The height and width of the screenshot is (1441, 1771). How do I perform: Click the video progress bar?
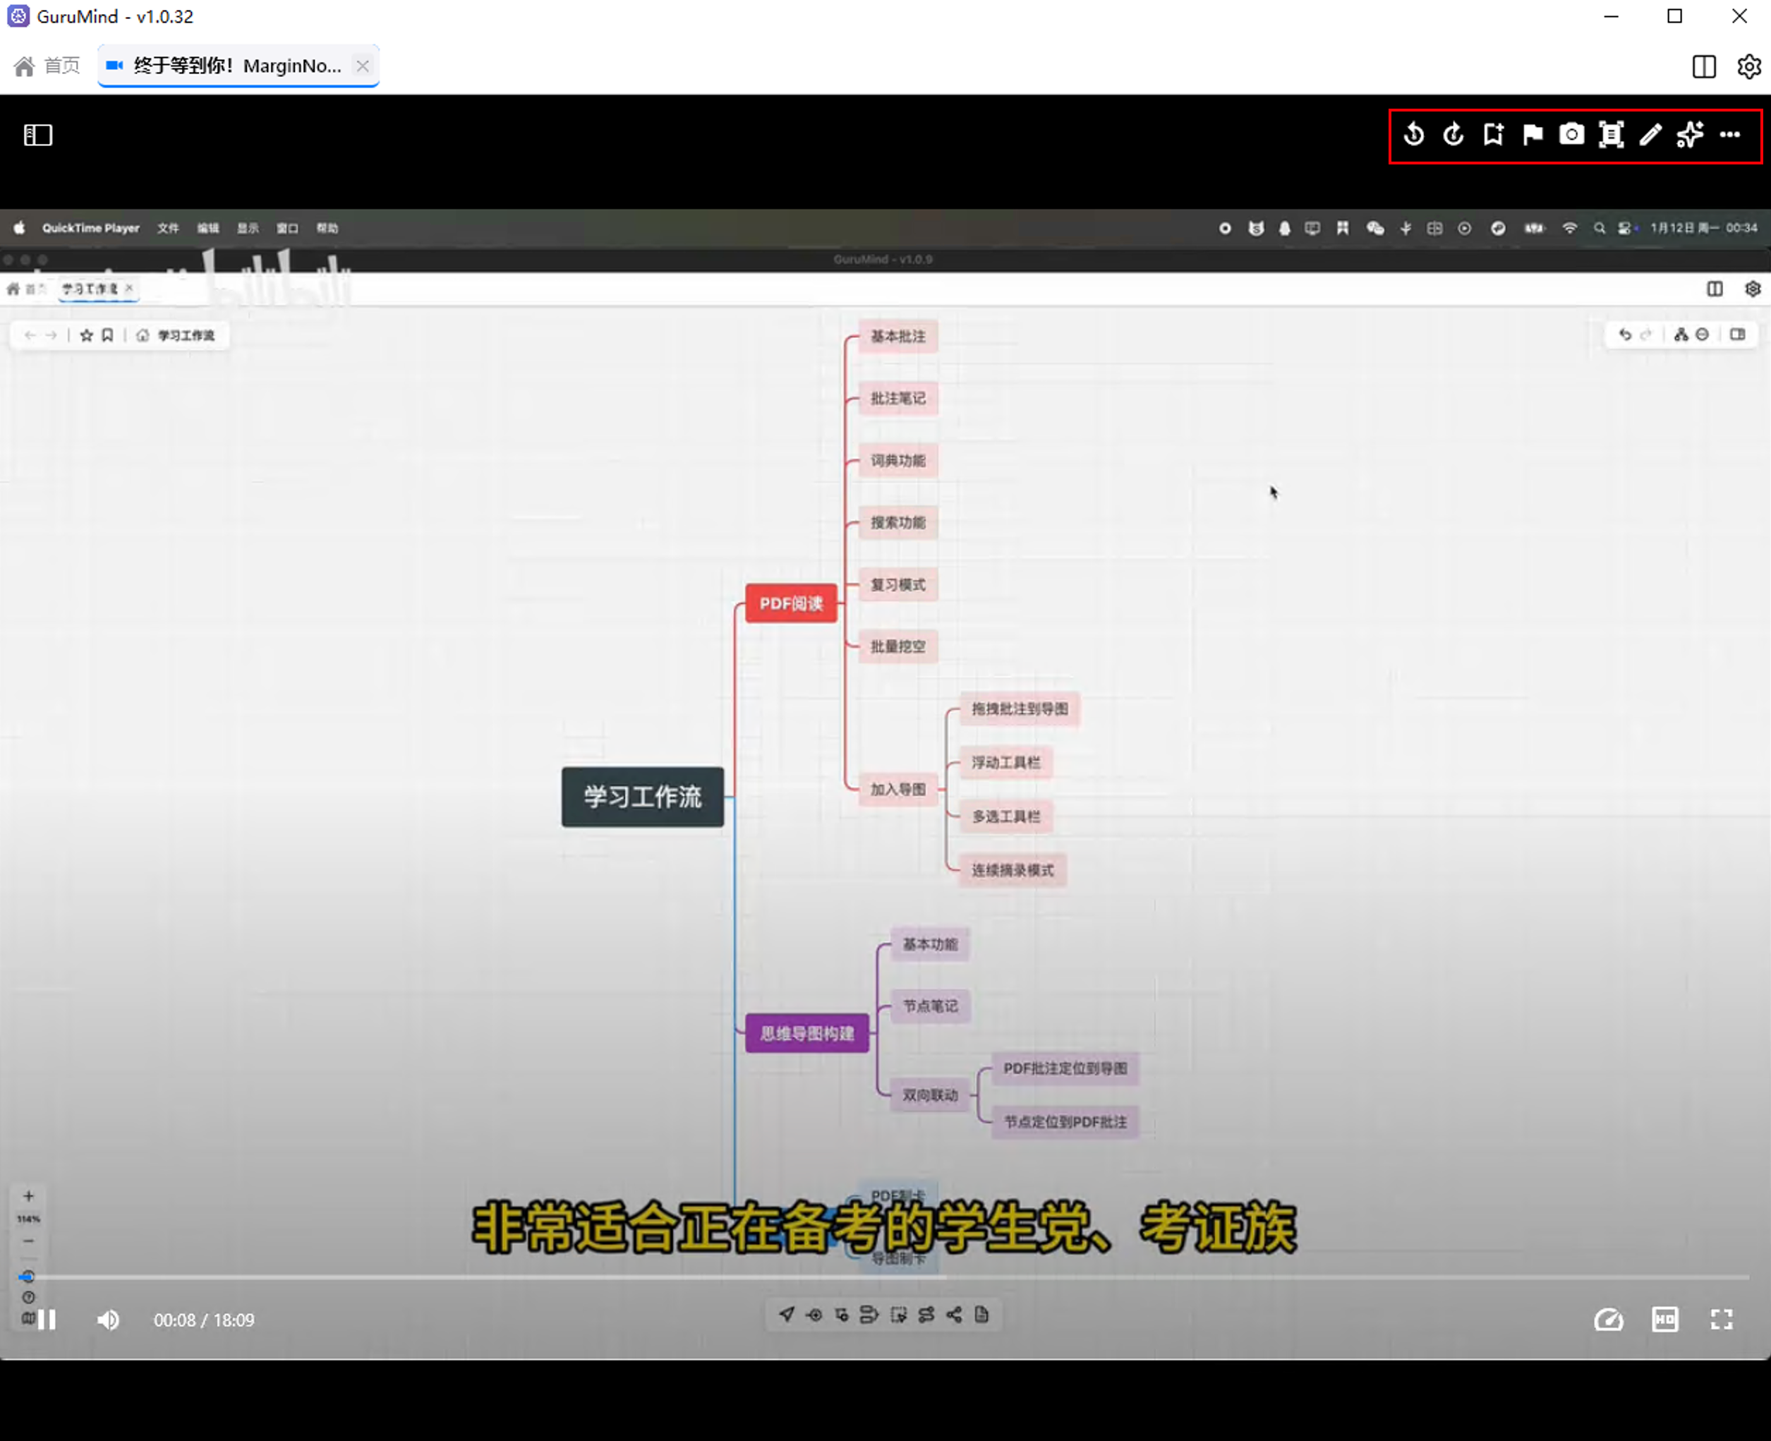(x=885, y=1277)
